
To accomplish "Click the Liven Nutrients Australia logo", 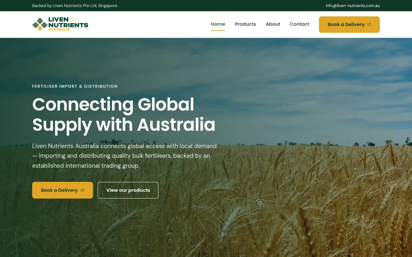I will (60, 24).
